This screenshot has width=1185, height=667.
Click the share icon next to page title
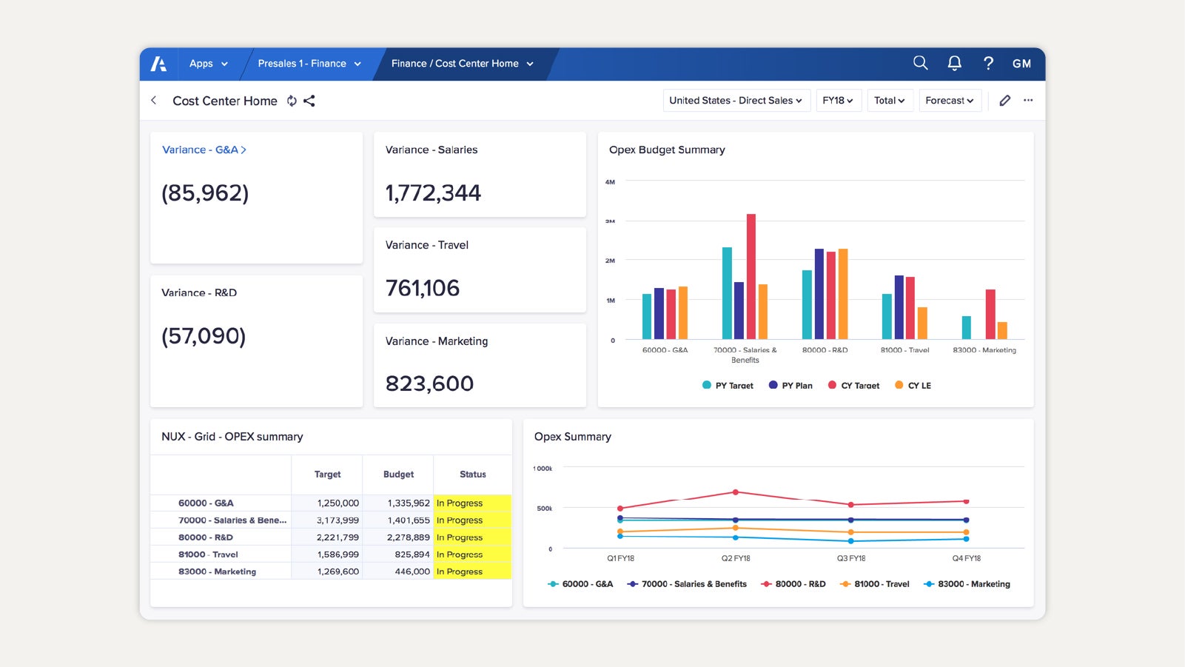click(x=309, y=101)
